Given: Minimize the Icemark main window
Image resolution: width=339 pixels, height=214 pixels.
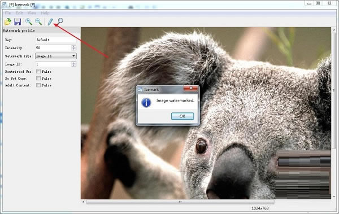Looking at the screenshot, I should 310,3.
